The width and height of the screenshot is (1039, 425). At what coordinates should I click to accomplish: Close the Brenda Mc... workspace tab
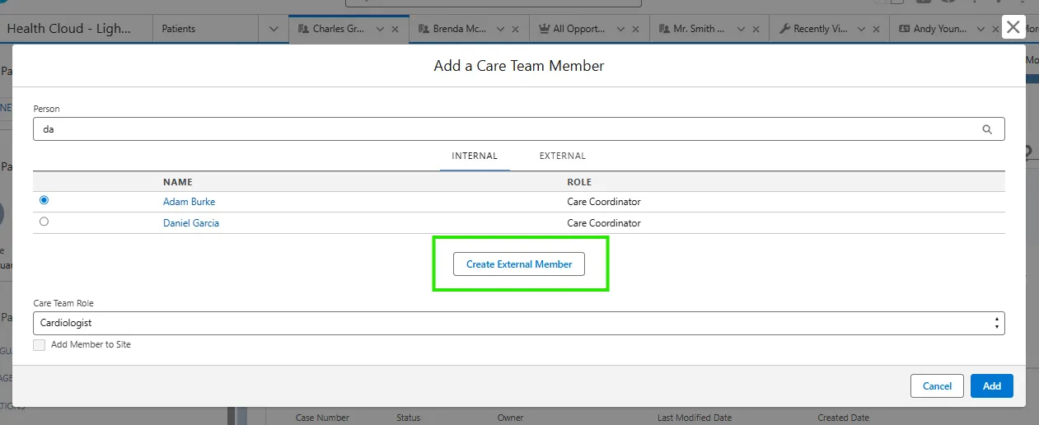(515, 29)
